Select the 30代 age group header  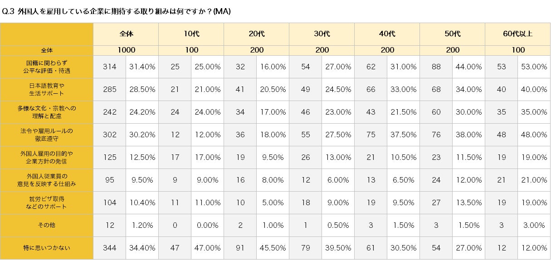(x=322, y=34)
